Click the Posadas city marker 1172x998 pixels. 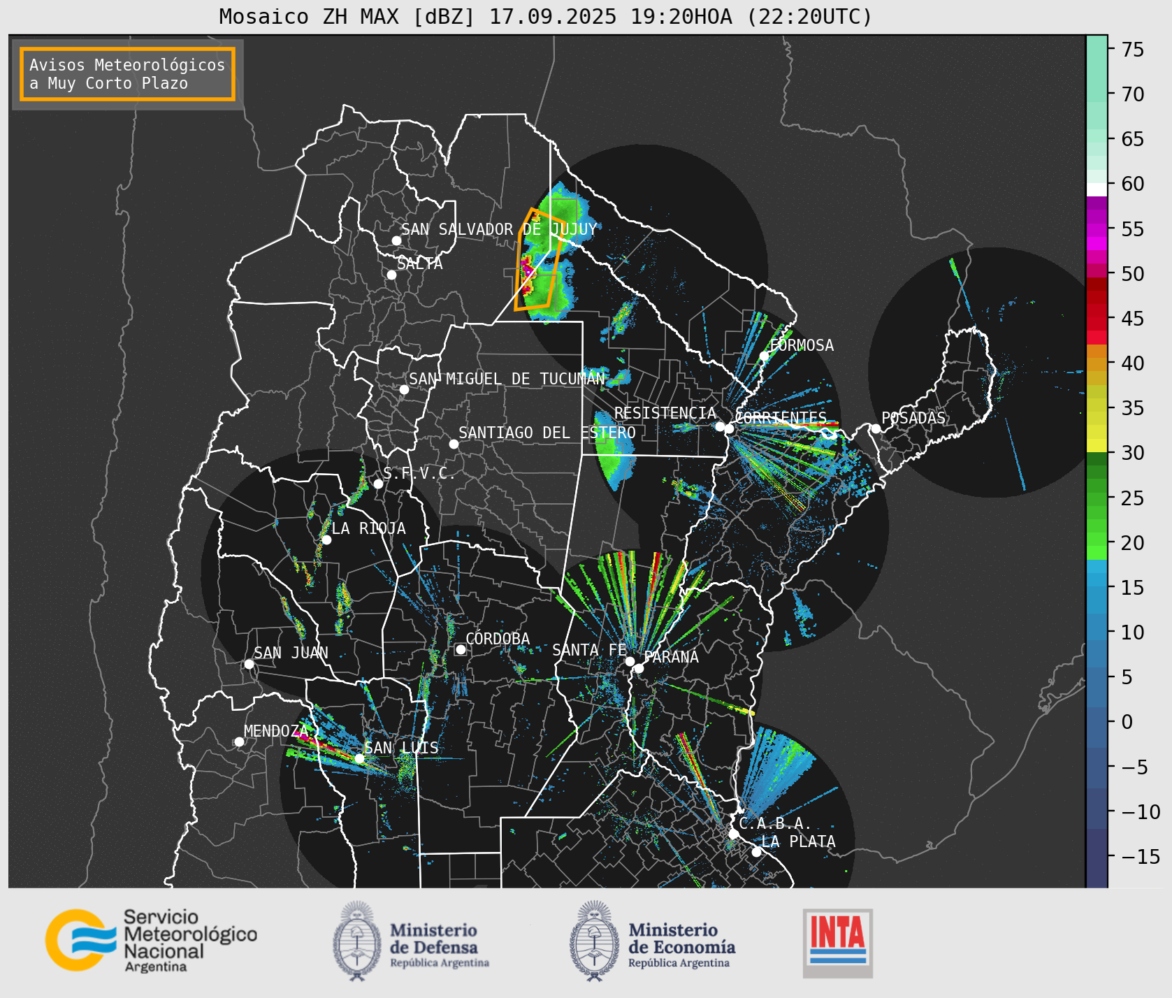[876, 428]
